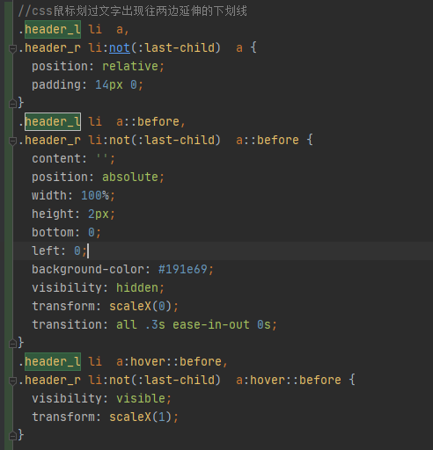Click the "background-color" property name
Screen dimensions: 433x450
pos(88,269)
